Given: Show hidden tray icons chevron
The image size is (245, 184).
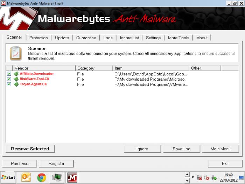Looking at the screenshot, I should pyautogui.click(x=193, y=177).
